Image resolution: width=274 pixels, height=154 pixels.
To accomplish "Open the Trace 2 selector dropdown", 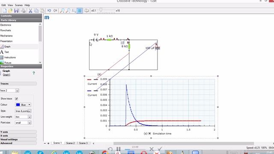I will coord(17,91).
